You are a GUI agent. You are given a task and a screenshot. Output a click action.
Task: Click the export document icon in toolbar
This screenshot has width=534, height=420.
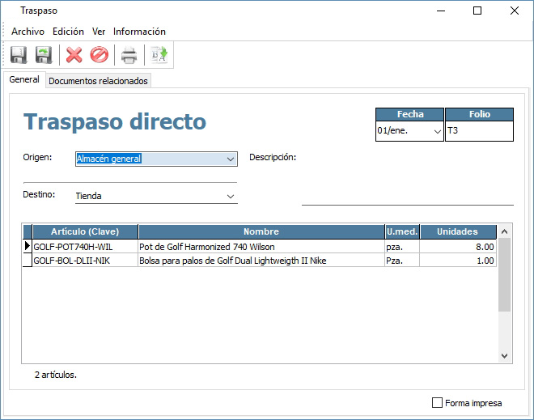pos(159,55)
